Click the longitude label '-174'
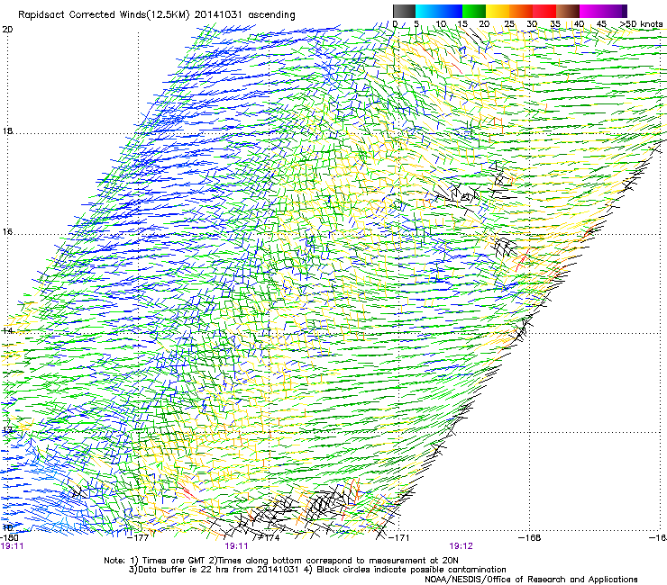This screenshot has height=585, width=667. click(270, 538)
